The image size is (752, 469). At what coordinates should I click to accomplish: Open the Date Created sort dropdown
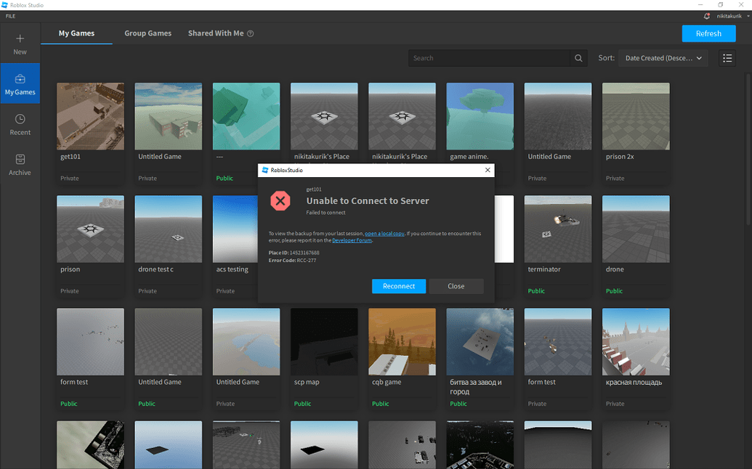click(663, 58)
